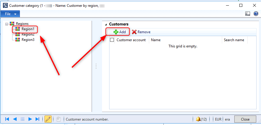Click the view layout icon beside Help
Screen dimensions: 261x125
(248, 14)
